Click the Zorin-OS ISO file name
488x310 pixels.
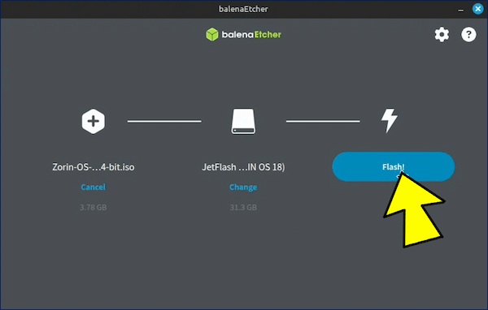pos(93,167)
